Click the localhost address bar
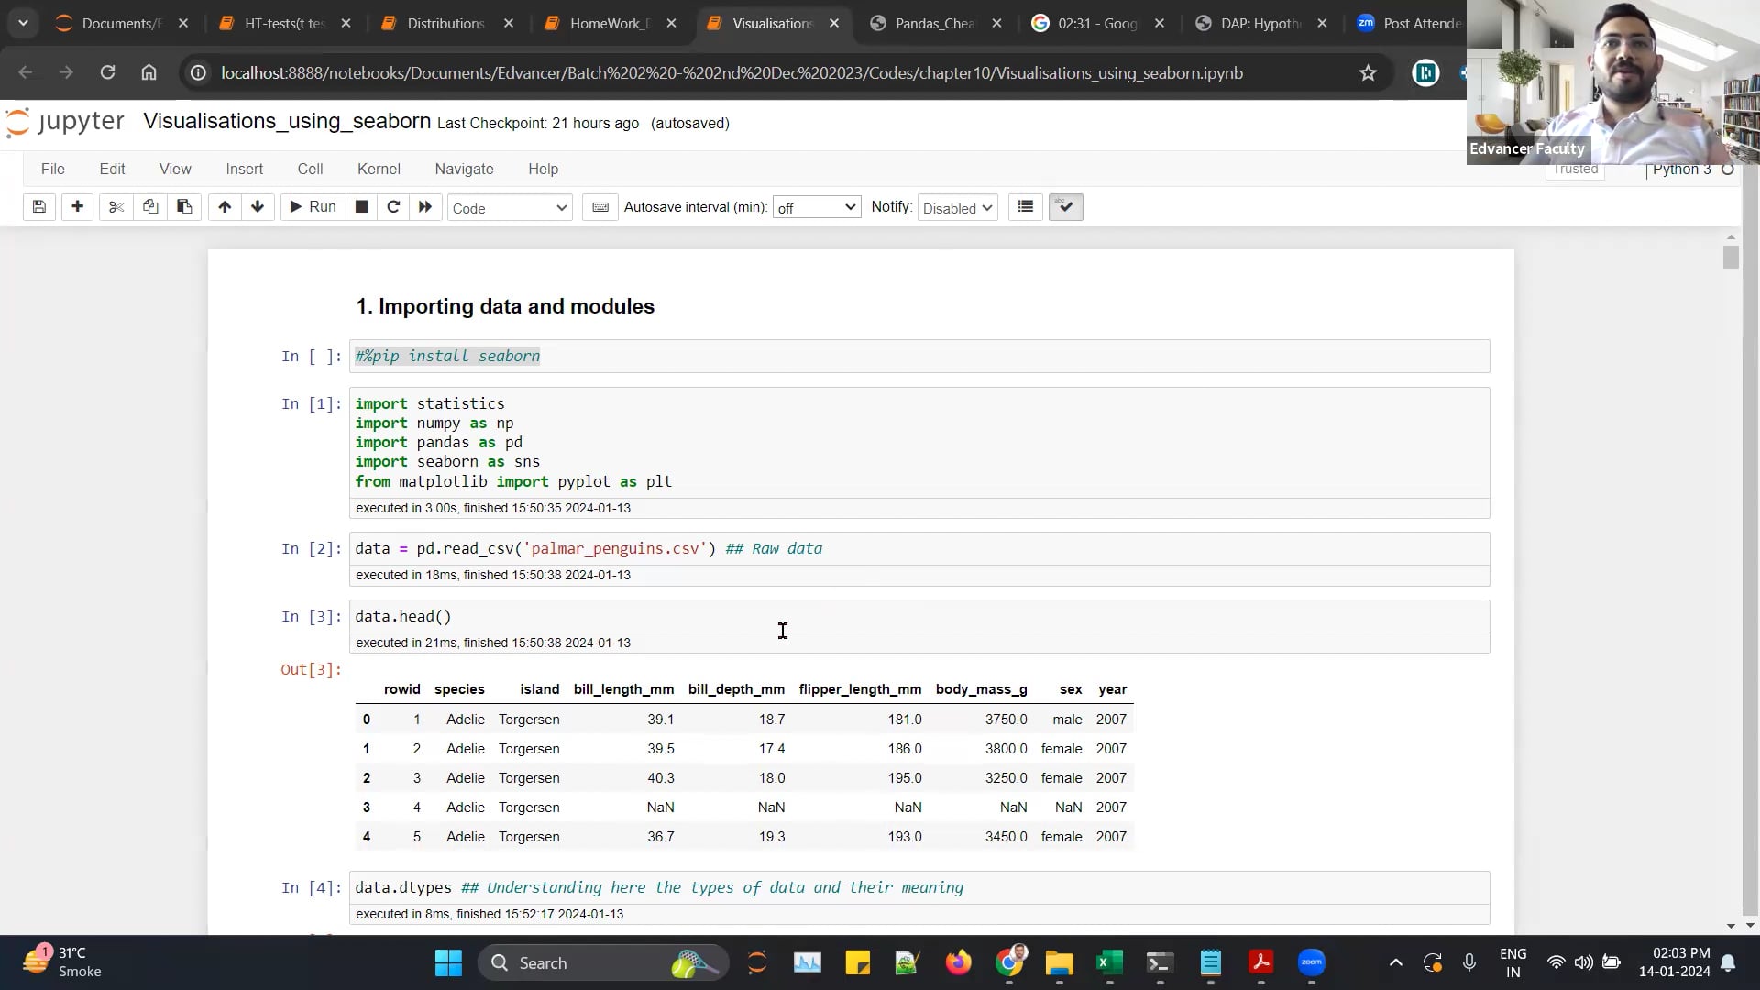This screenshot has height=990, width=1760. 731,72
